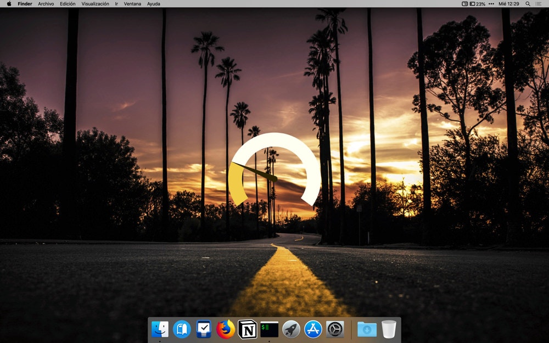Launch Firefox from the dock
549x343 pixels.
coord(225,329)
